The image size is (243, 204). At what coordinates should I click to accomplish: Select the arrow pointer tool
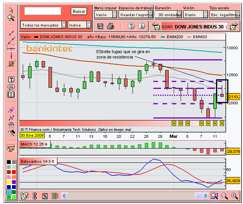(11, 10)
